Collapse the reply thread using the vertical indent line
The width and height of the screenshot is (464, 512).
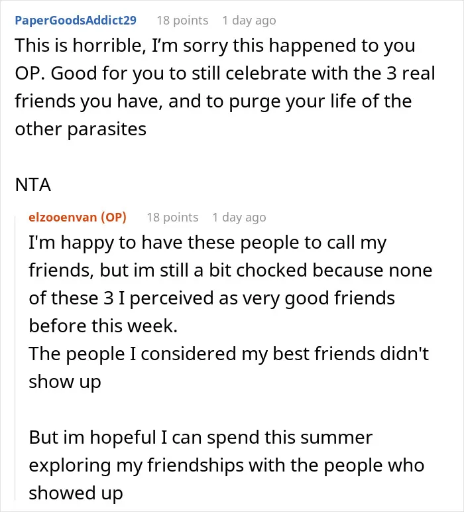15,357
